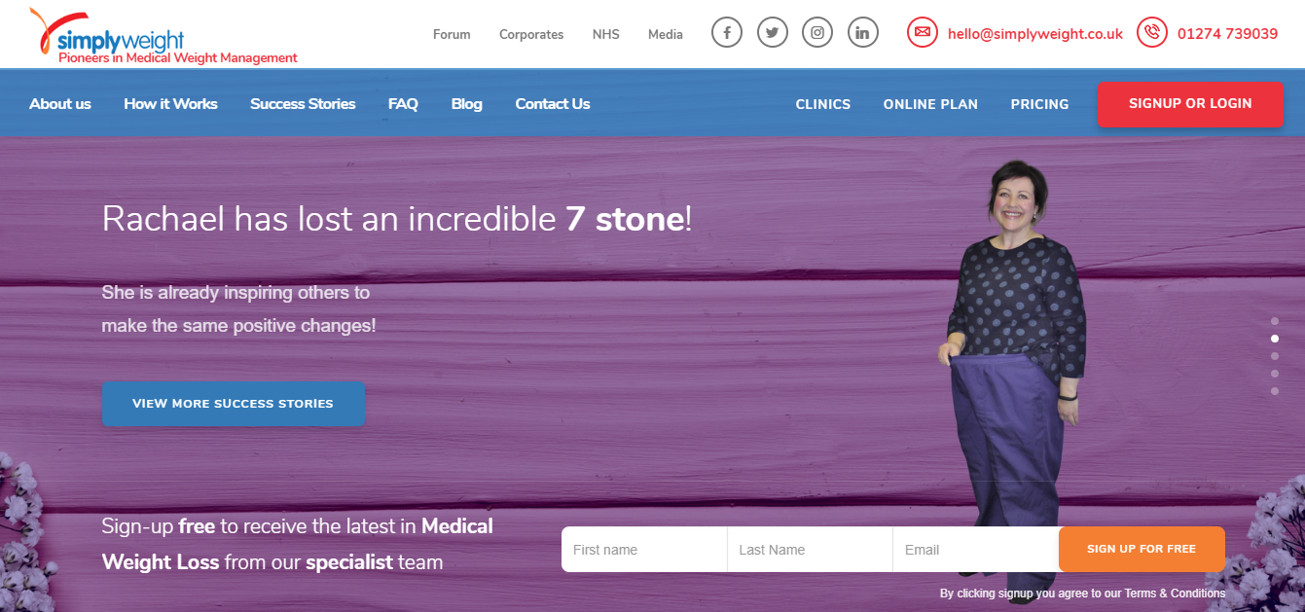
Task: Open the Twitter social icon
Action: 772,33
